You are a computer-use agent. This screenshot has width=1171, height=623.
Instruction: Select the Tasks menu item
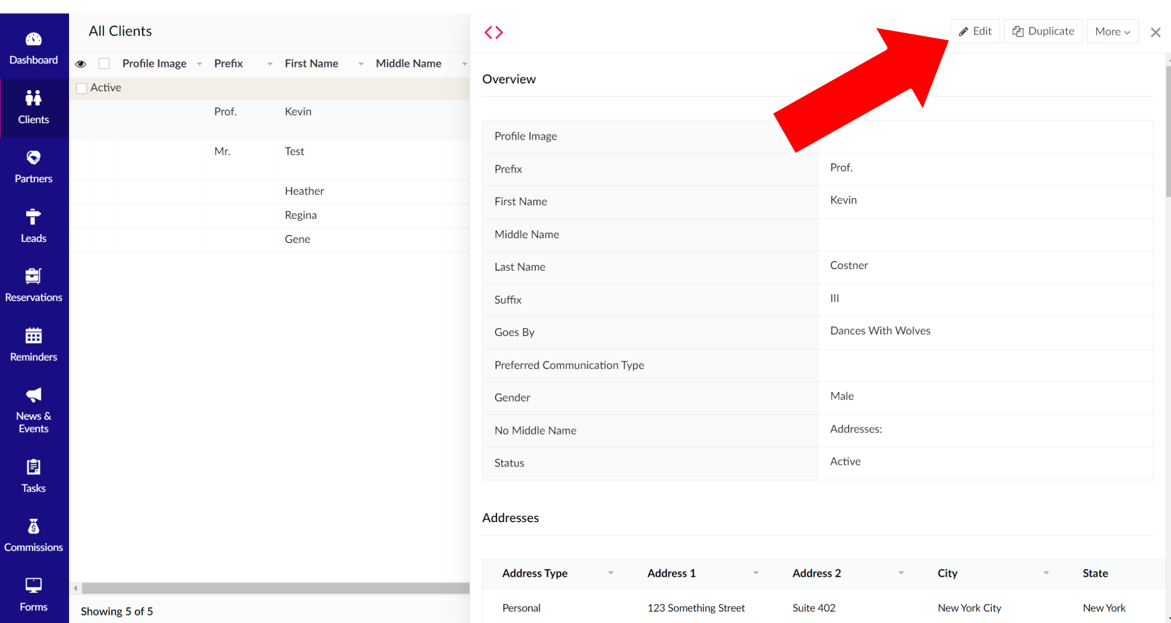33,476
